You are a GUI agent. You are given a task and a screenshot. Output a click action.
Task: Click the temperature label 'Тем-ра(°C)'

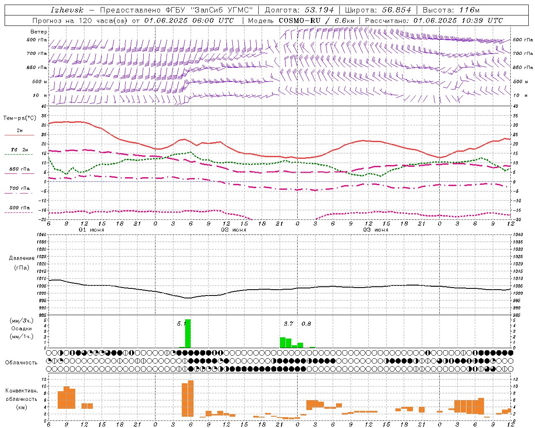pos(20,118)
